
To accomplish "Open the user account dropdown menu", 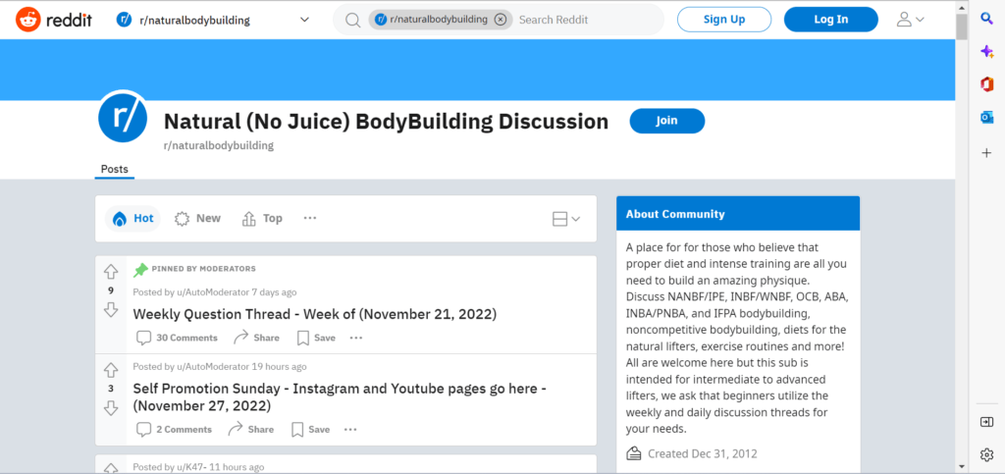I will pyautogui.click(x=911, y=20).
